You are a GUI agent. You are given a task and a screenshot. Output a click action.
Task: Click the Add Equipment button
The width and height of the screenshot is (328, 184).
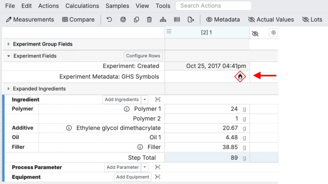coord(133,177)
